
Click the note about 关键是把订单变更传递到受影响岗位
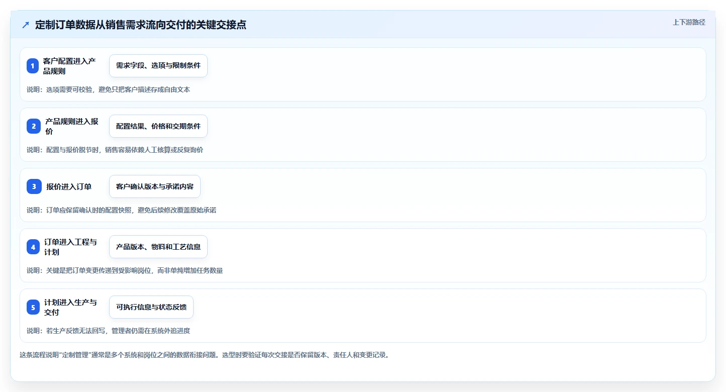coord(125,270)
